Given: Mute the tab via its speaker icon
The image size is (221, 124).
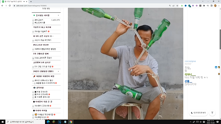Looking at the screenshot, I should point(24,2).
